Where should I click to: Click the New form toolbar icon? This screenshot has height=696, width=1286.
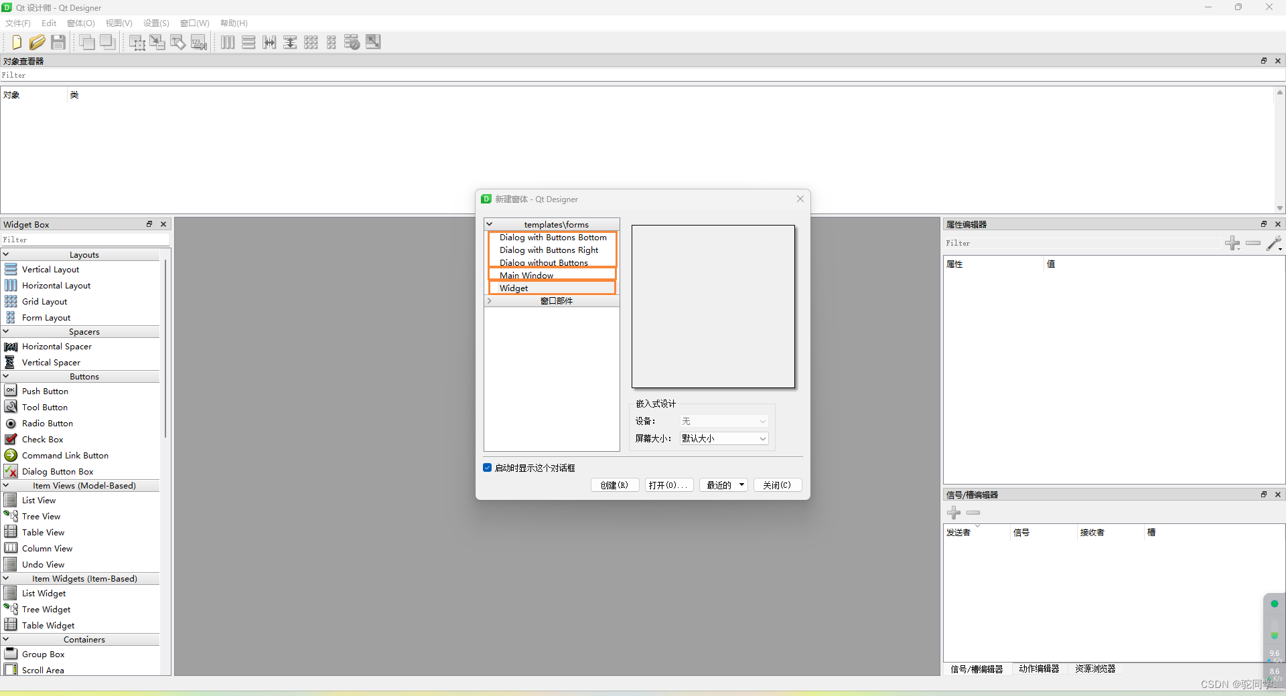pos(17,42)
